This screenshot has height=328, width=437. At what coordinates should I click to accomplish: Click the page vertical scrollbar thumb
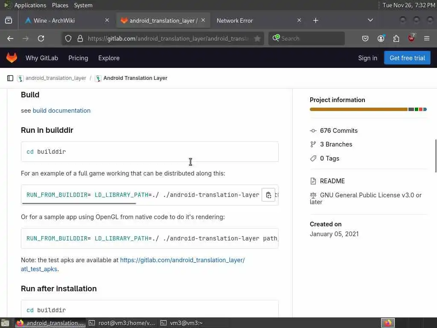click(x=436, y=156)
